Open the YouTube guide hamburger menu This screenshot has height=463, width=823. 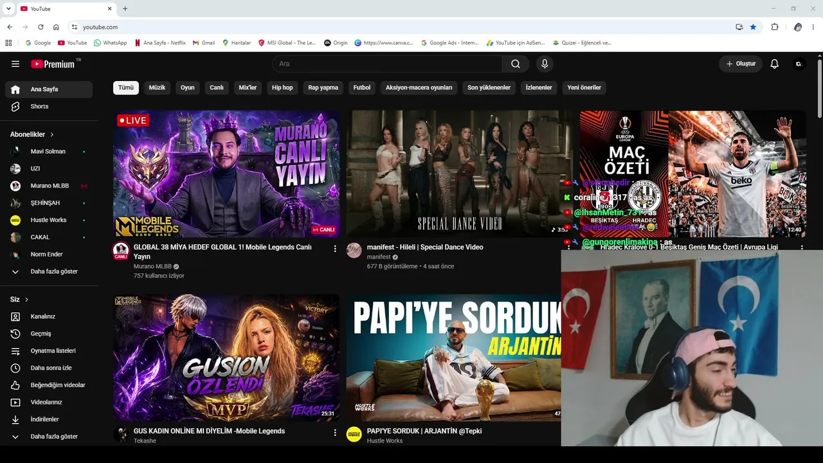click(x=15, y=64)
